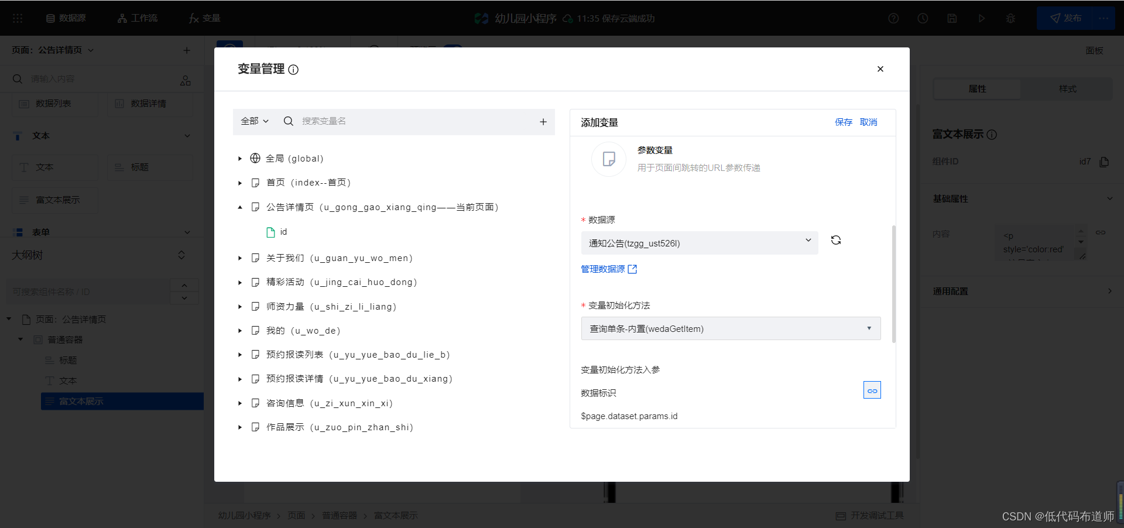Open the 管理数据源 link

(609, 269)
